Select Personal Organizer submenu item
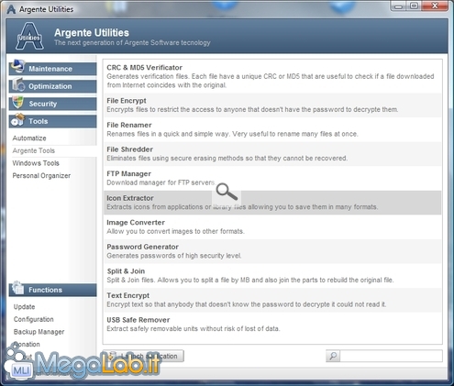The height and width of the screenshot is (386, 454). 41,176
